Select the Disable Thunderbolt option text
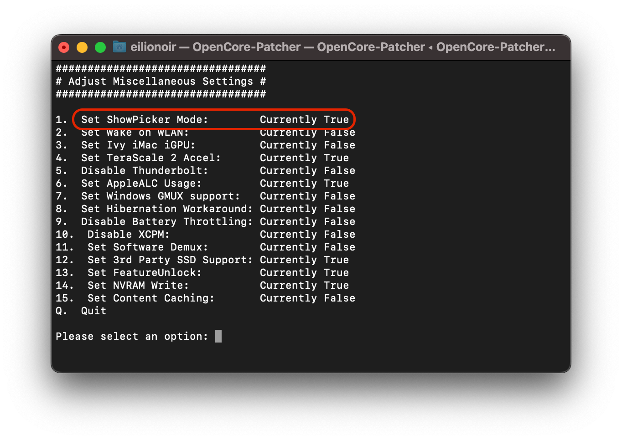 [144, 171]
